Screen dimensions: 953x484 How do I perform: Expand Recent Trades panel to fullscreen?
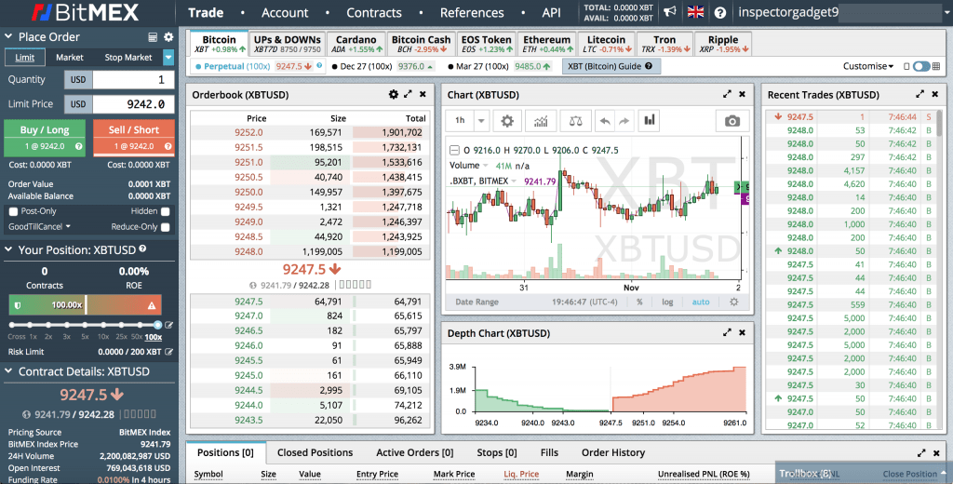tap(920, 94)
